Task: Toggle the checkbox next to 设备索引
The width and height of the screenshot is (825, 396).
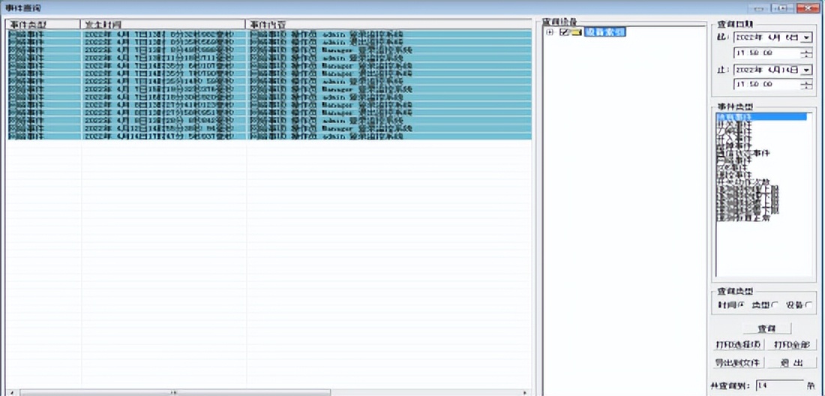Action: [x=565, y=32]
